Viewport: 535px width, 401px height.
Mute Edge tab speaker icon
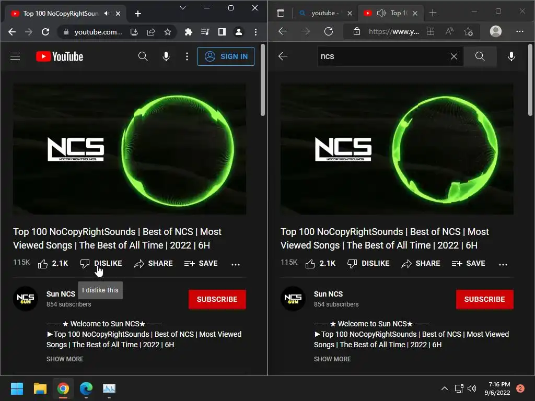coord(381,13)
